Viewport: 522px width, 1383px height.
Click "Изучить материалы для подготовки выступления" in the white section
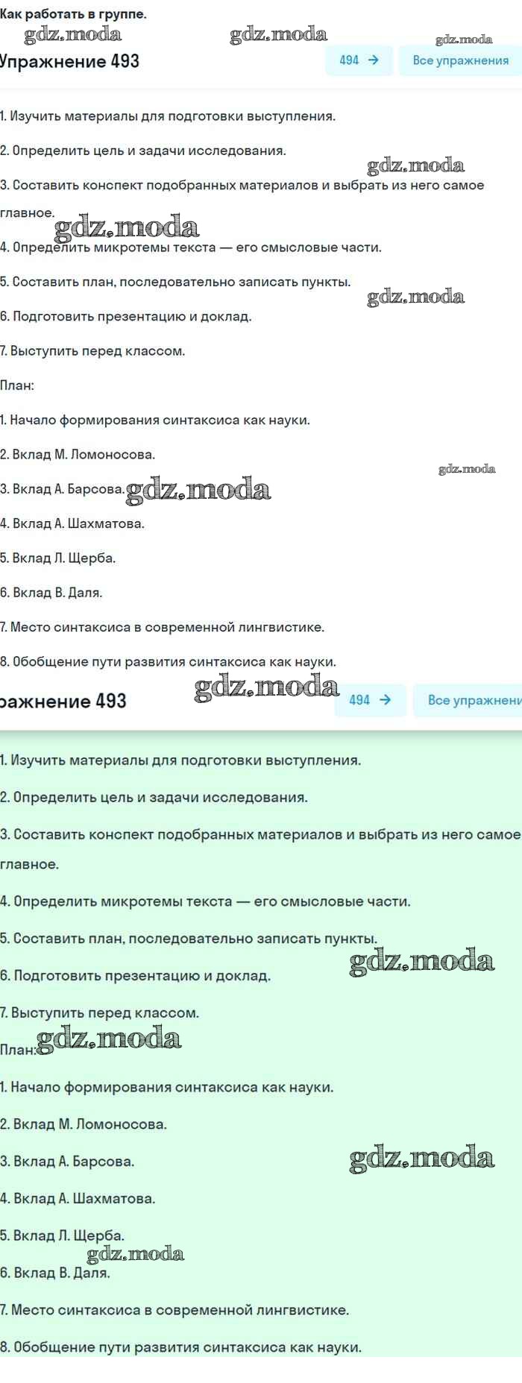click(x=168, y=116)
